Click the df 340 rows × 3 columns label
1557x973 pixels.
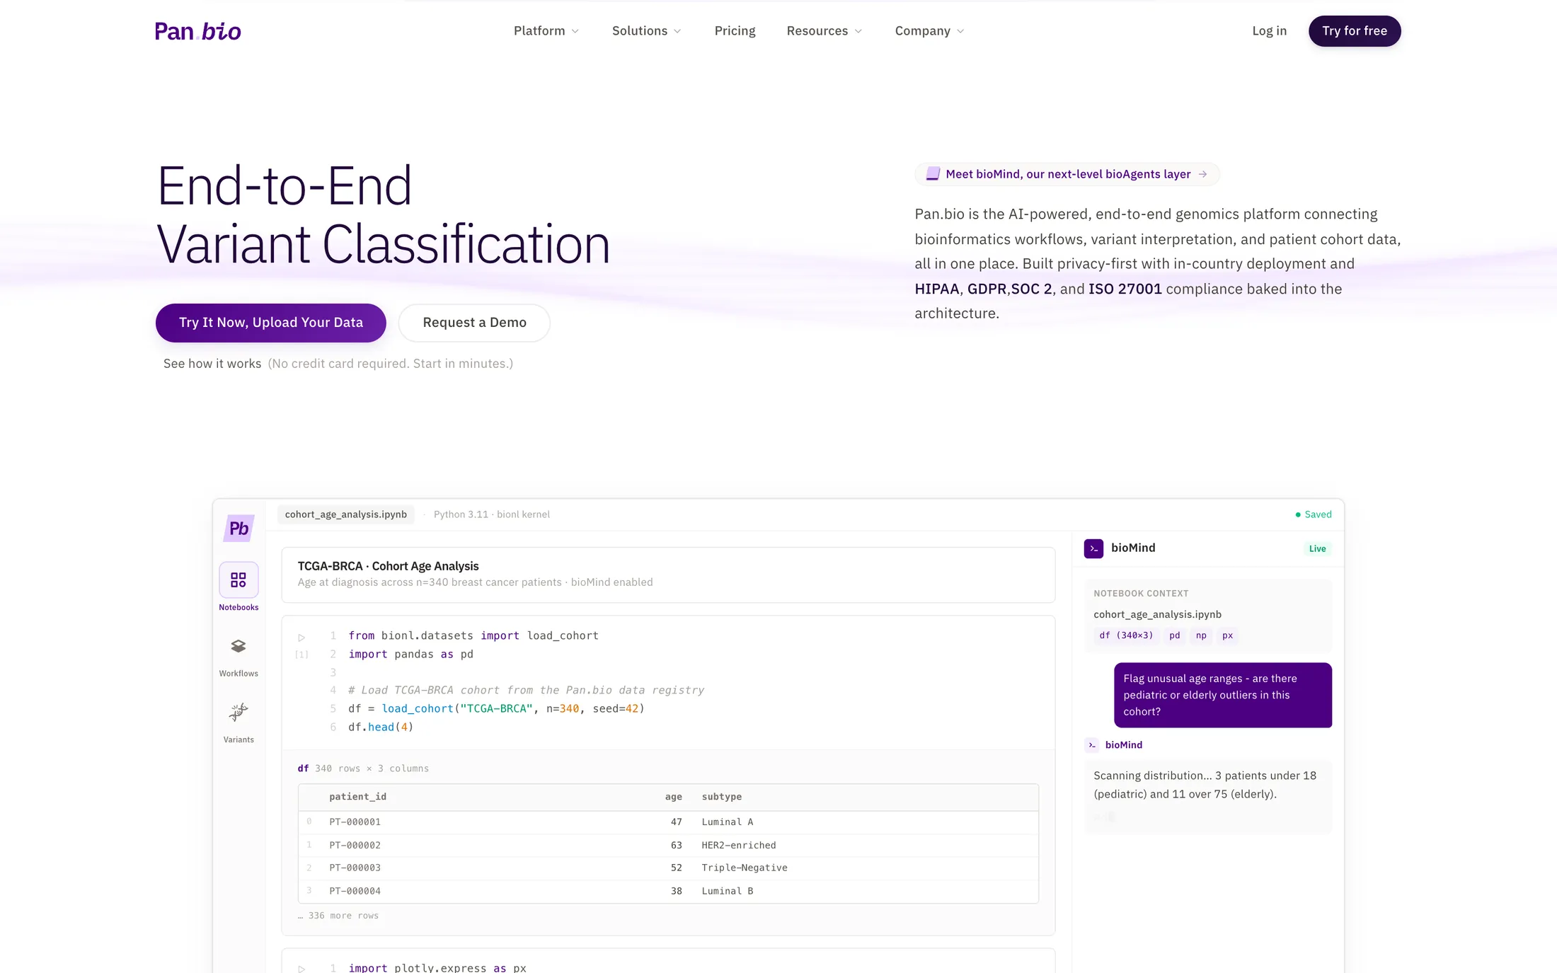pos(363,768)
